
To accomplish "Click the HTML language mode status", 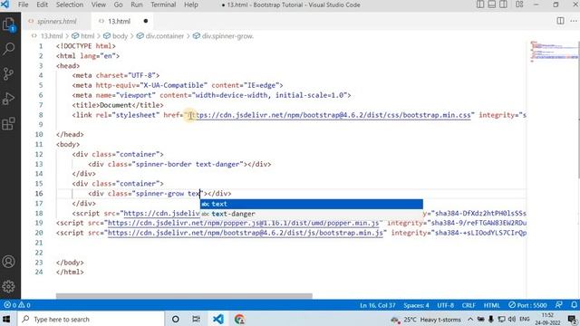I will [491, 305].
